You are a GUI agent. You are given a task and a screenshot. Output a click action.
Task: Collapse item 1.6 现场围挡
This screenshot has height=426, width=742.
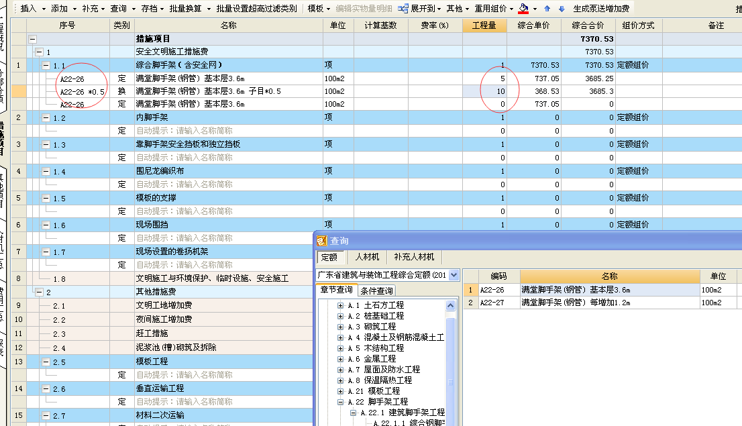(46, 225)
